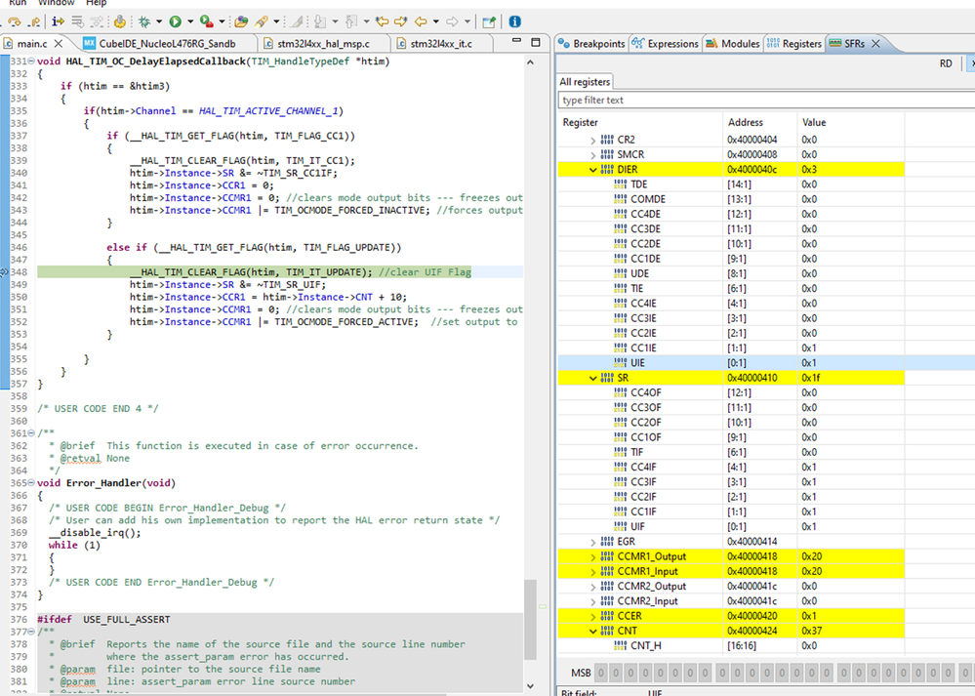975x696 pixels.
Task: Toggle the first MSB bit box
Action: 600,674
